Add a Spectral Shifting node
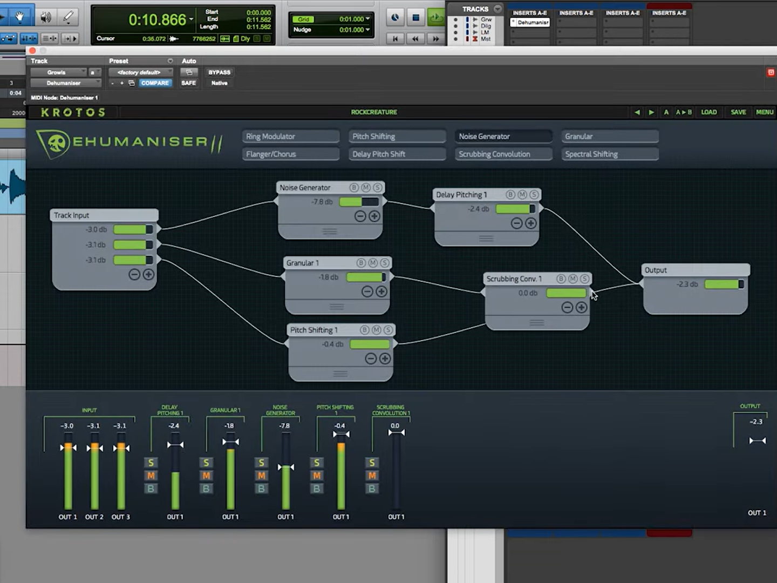 point(610,154)
